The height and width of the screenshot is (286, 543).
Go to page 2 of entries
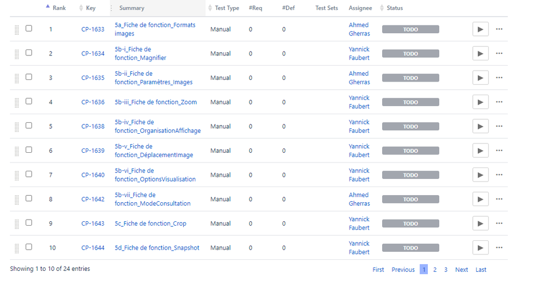click(x=435, y=269)
